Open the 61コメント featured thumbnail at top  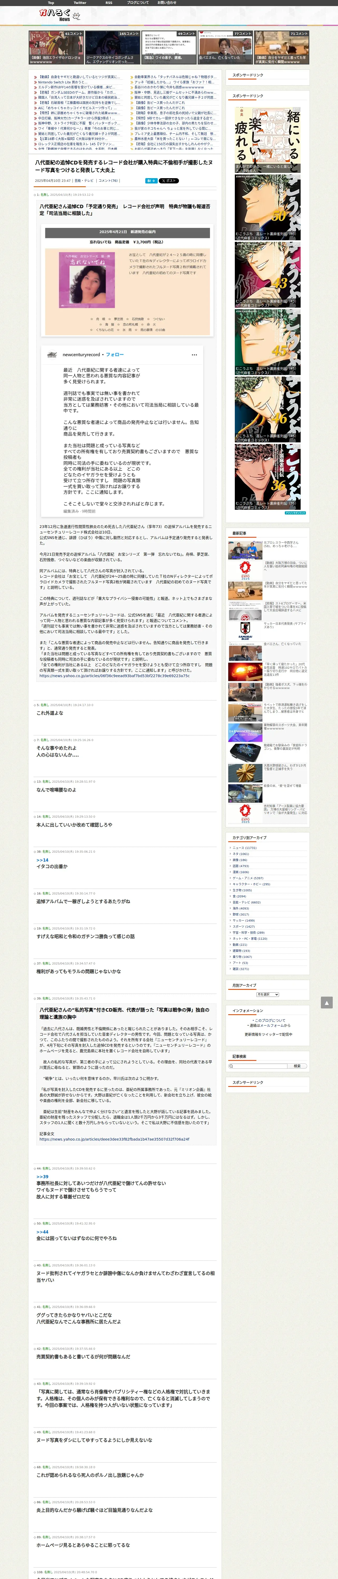point(56,47)
